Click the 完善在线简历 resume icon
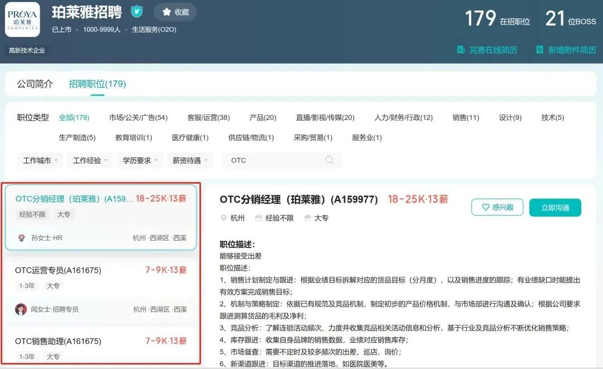 (460, 50)
